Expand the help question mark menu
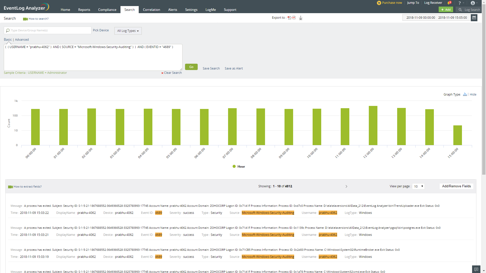Viewport: 486px width, 273px height. pyautogui.click(x=460, y=3)
